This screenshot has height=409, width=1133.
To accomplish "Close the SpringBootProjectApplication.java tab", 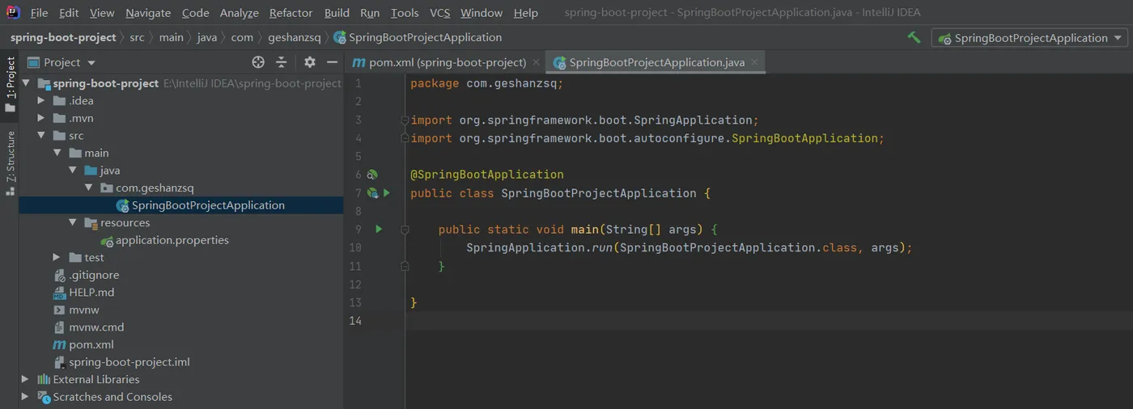I will (754, 62).
